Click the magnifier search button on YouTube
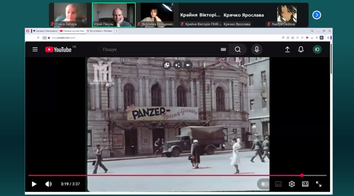The image size is (354, 196). [x=238, y=49]
